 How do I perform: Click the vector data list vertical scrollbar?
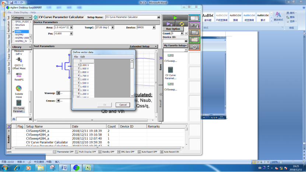(132, 78)
